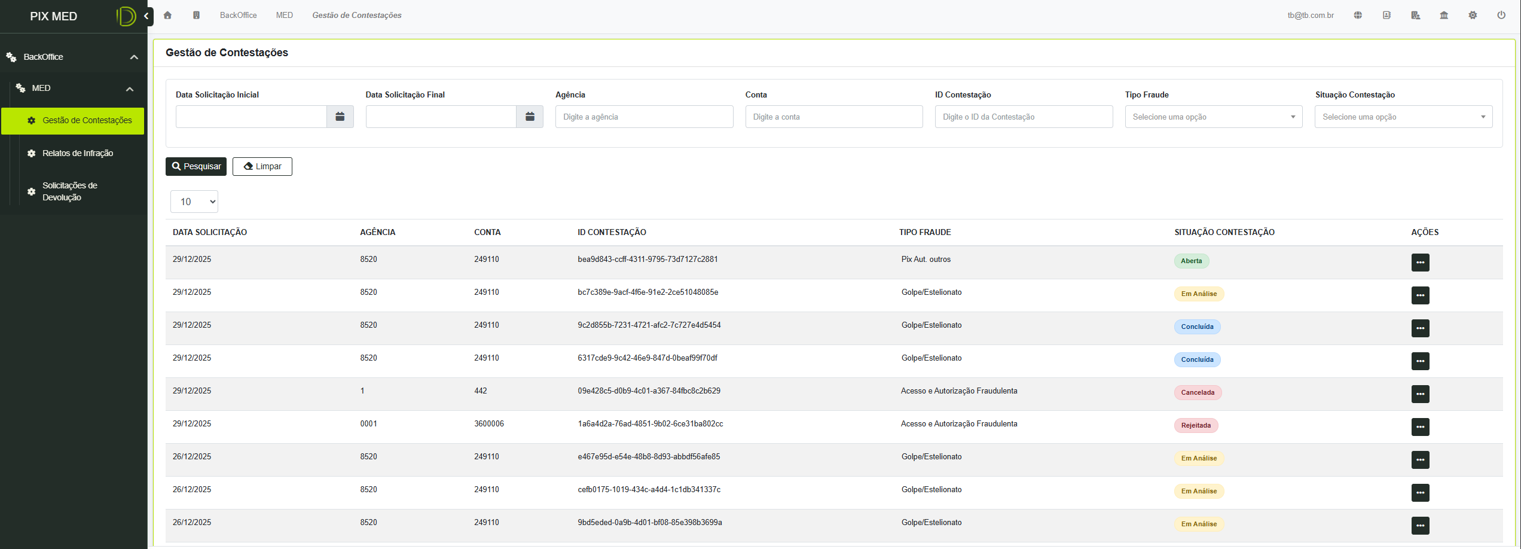Open Solicitações de Devolução menu item

70,191
